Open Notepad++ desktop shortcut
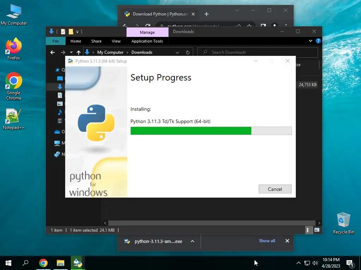The image size is (361, 270). (x=14, y=119)
